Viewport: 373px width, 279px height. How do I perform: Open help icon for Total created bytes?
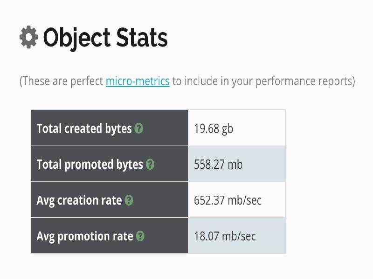(x=138, y=129)
